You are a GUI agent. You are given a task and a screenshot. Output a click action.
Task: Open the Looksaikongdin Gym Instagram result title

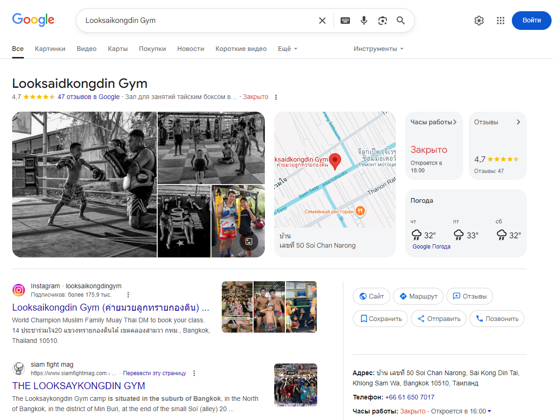pyautogui.click(x=111, y=307)
